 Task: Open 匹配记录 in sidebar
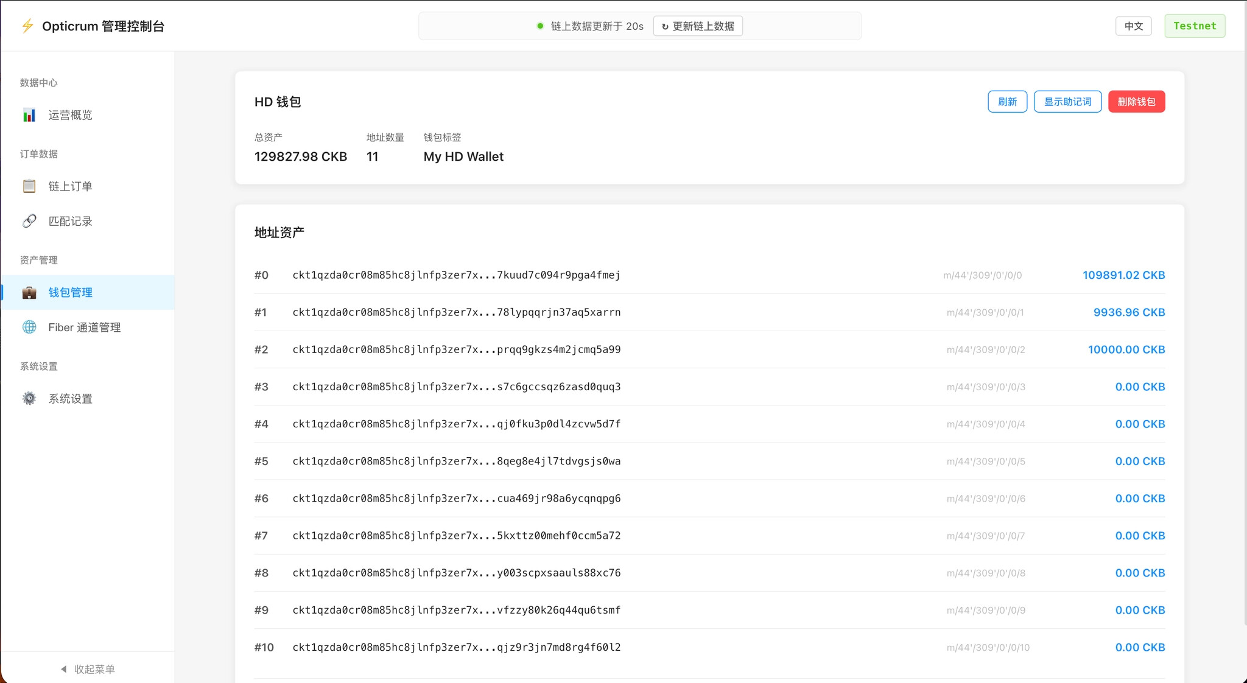click(88, 221)
